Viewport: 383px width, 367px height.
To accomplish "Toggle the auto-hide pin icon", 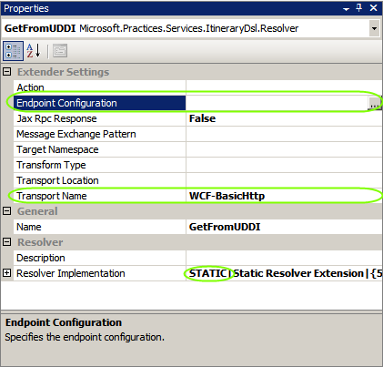I will [359, 8].
